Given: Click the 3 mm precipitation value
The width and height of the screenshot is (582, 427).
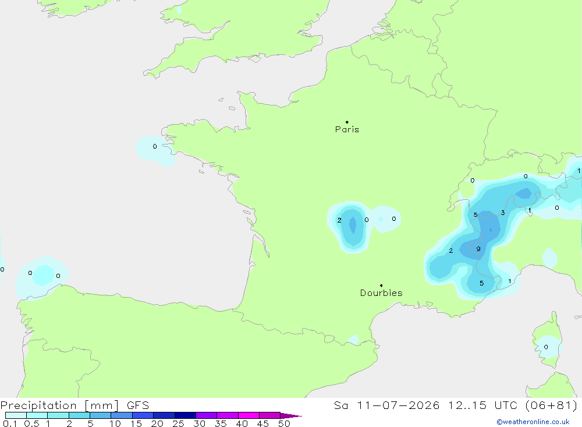Looking at the screenshot, I should [x=503, y=213].
